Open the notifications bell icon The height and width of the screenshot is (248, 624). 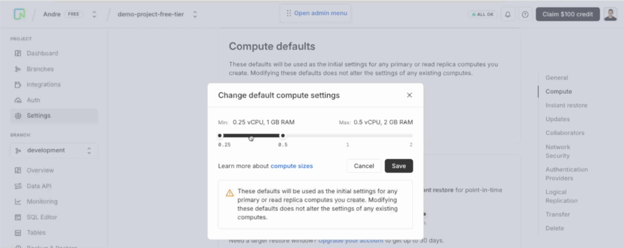point(508,15)
